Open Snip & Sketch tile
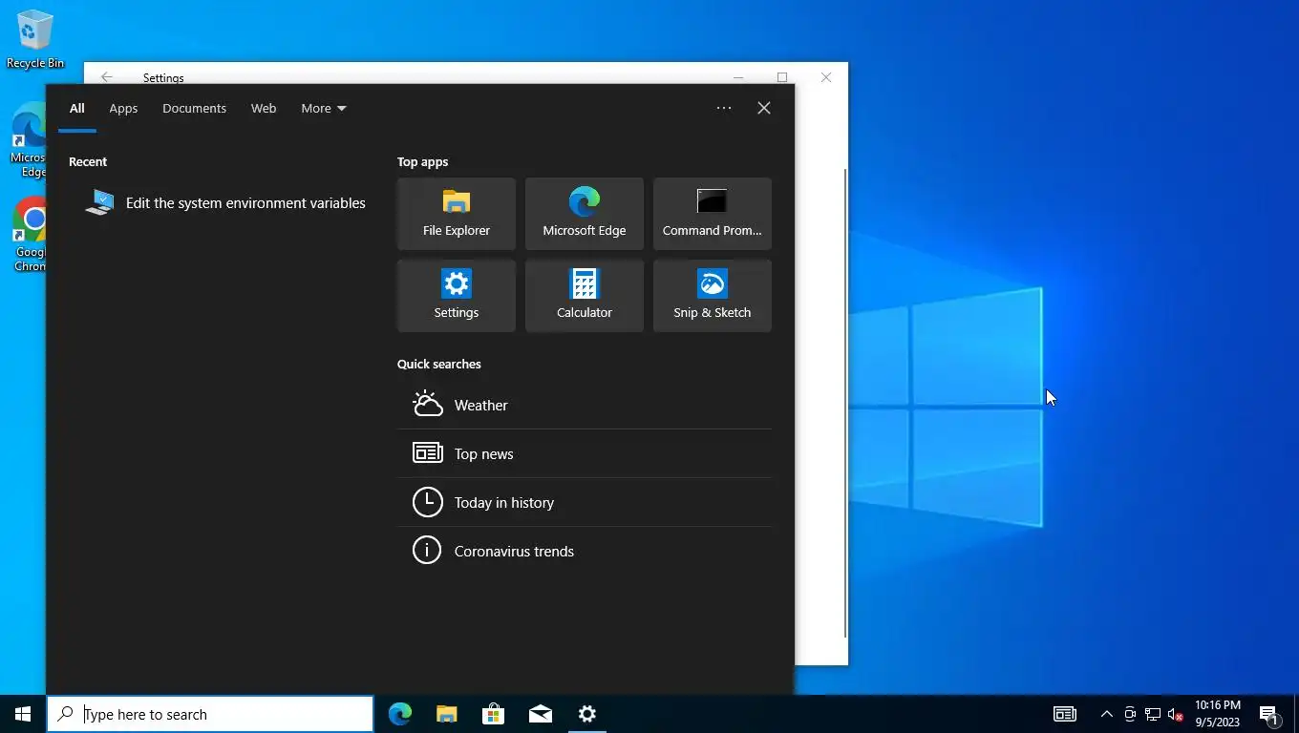 713,296
